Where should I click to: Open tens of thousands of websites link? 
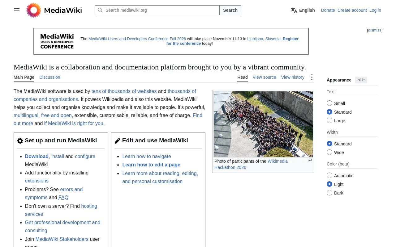coord(124,91)
